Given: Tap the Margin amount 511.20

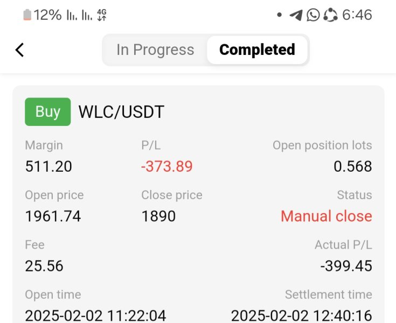Looking at the screenshot, I should point(48,167).
